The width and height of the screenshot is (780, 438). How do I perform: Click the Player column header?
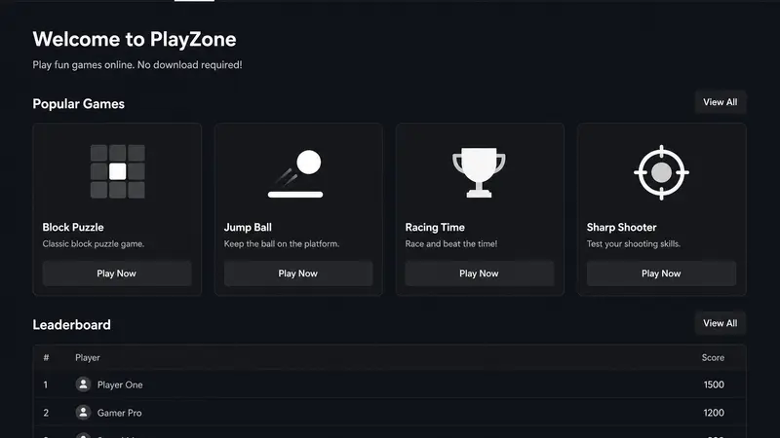[88, 357]
